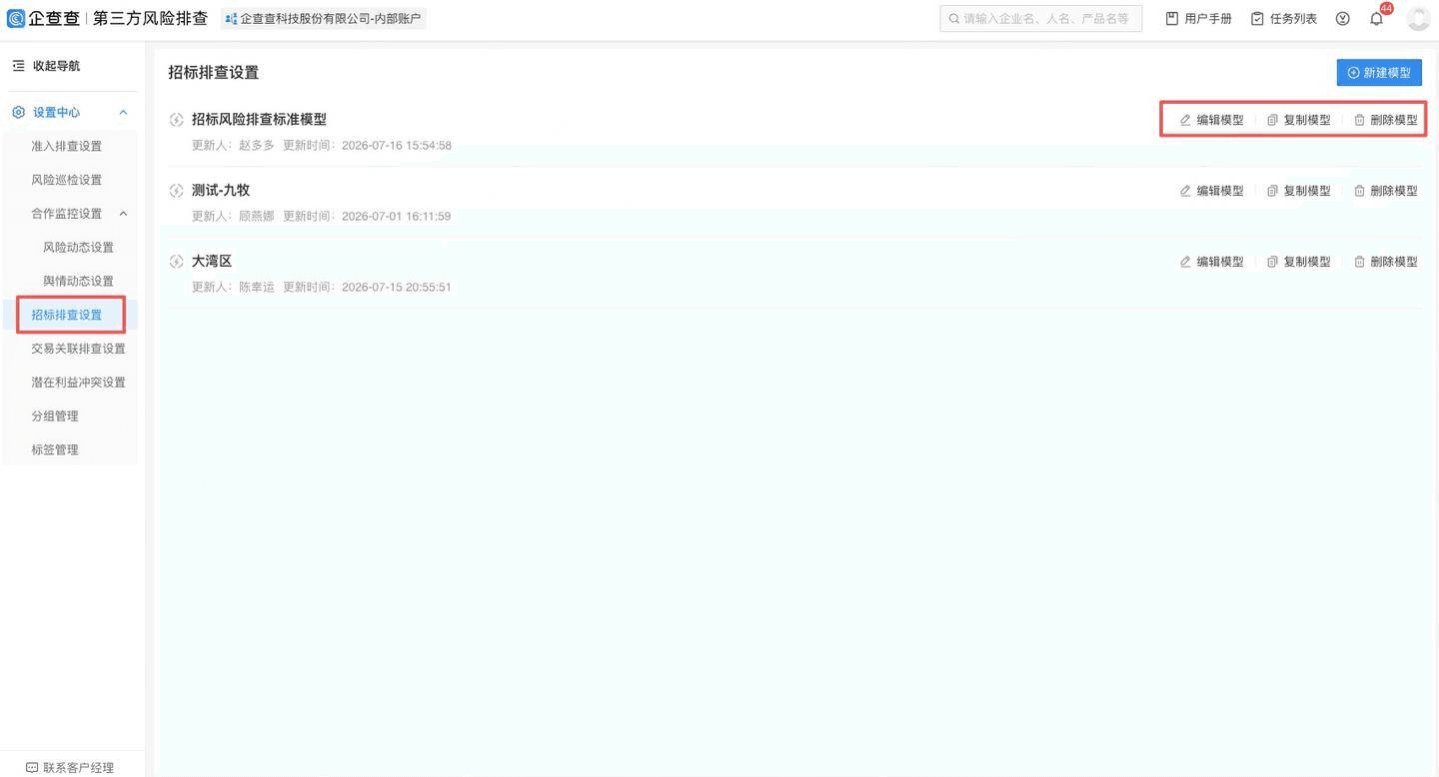
Task: Open the 用户手册 user manual
Action: (1198, 18)
